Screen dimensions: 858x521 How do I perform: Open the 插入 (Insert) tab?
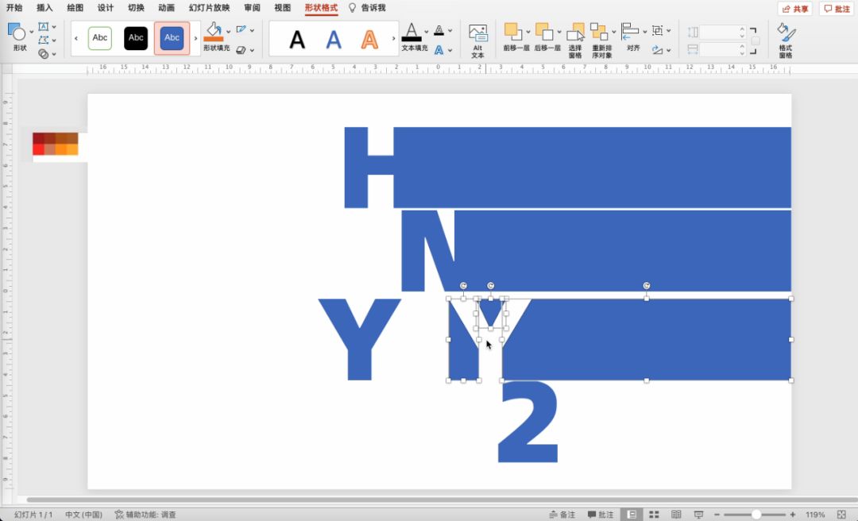tap(44, 8)
